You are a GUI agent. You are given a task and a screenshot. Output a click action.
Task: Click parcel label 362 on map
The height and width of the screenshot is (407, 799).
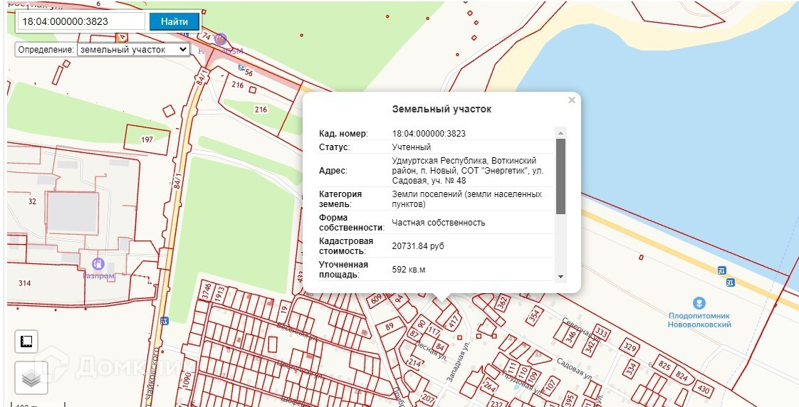pos(501,303)
